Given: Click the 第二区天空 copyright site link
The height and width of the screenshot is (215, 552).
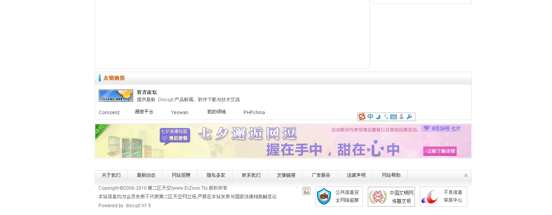Looking at the screenshot, I should pos(158,188).
